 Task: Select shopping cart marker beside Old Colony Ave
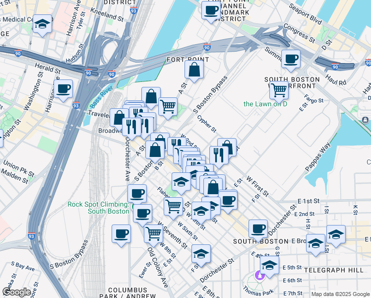pos(153,232)
